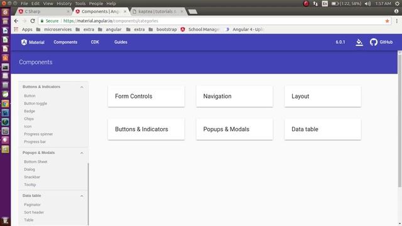Open a new browser tab
Viewport: 402px width, 226px height.
pyautogui.click(x=193, y=12)
